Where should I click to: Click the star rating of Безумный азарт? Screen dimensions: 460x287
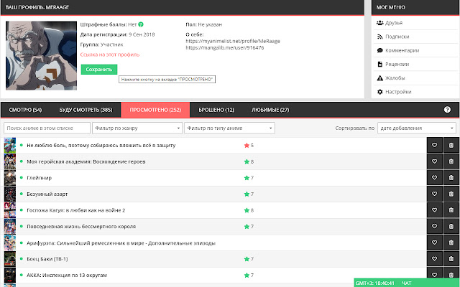[x=249, y=194]
